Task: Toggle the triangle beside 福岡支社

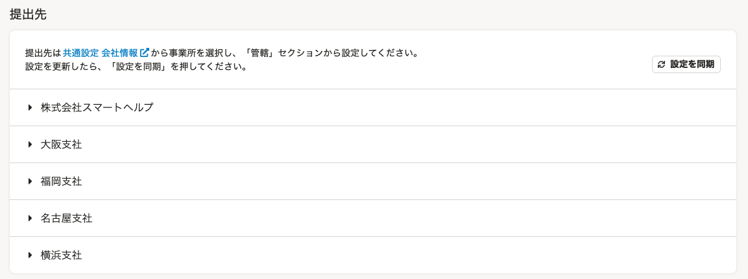Action: (30, 181)
